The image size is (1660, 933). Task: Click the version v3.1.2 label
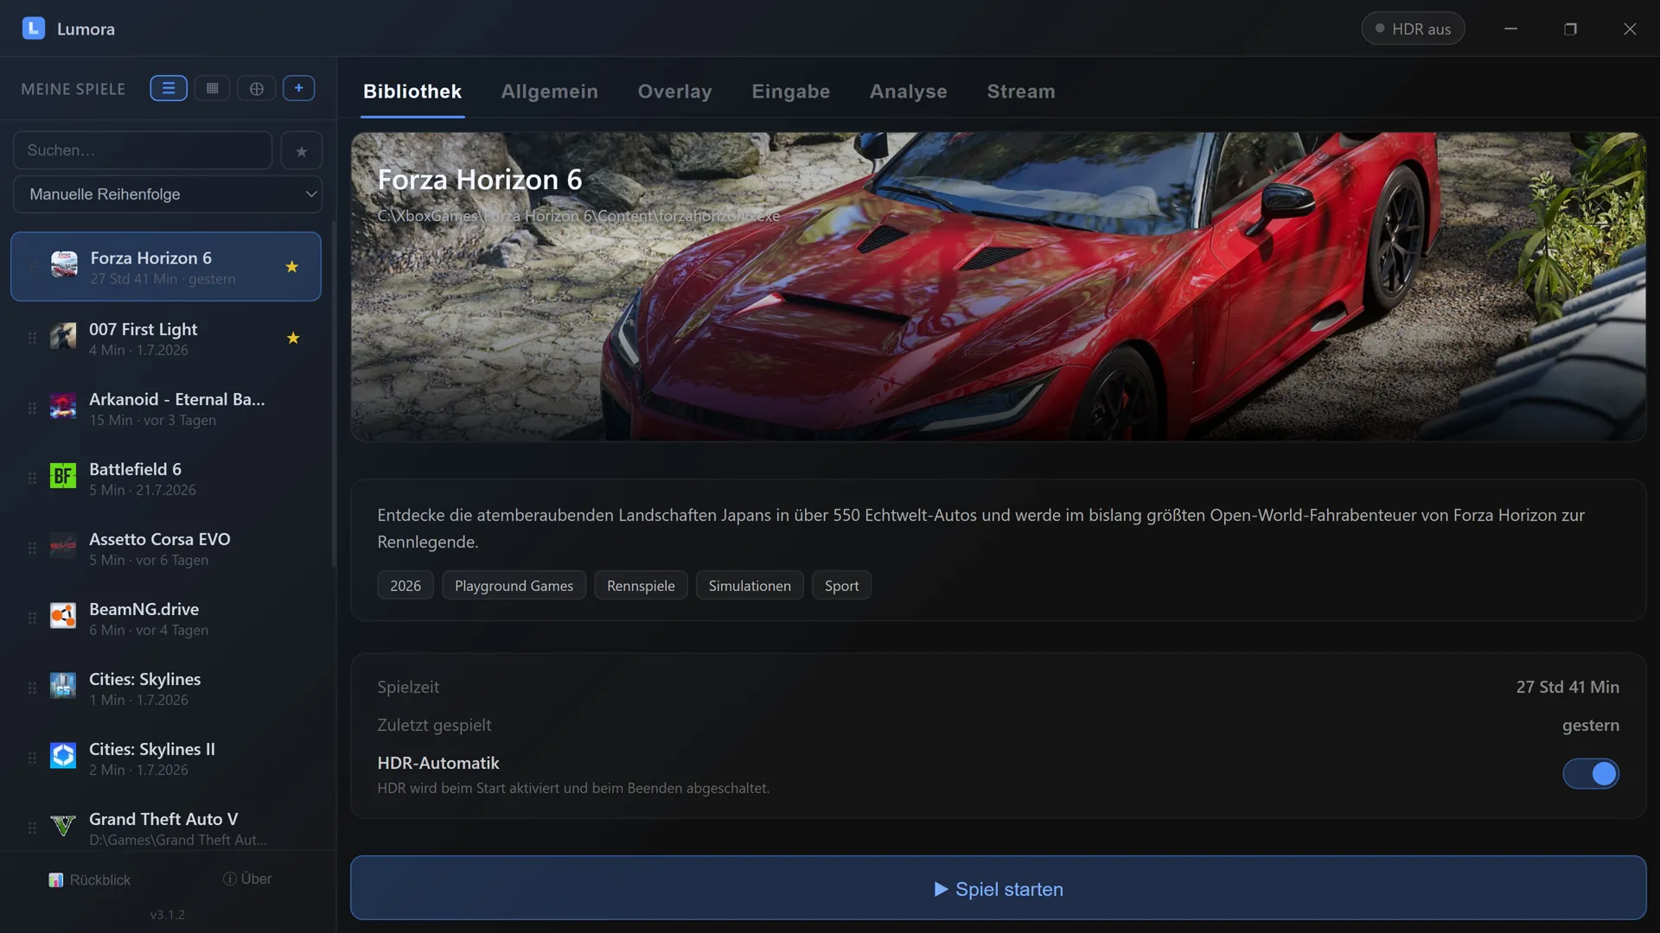click(x=167, y=915)
